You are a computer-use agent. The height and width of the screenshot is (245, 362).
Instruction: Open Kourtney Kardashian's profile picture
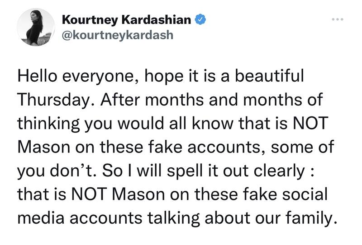tap(35, 27)
